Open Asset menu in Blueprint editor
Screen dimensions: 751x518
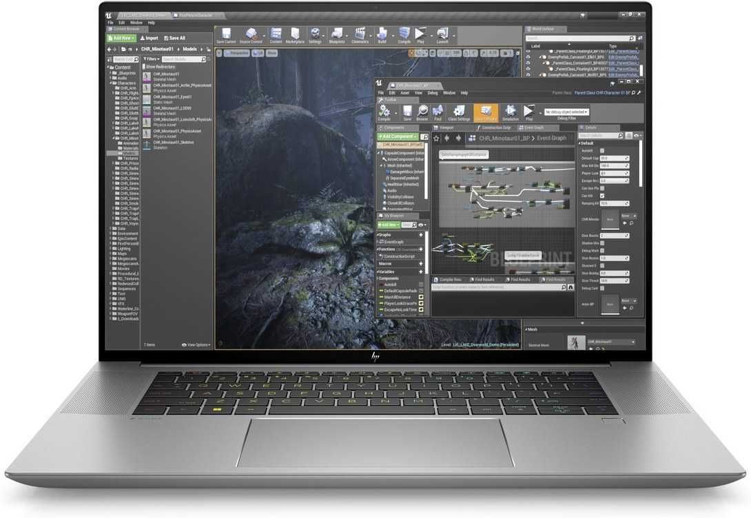pyautogui.click(x=404, y=94)
